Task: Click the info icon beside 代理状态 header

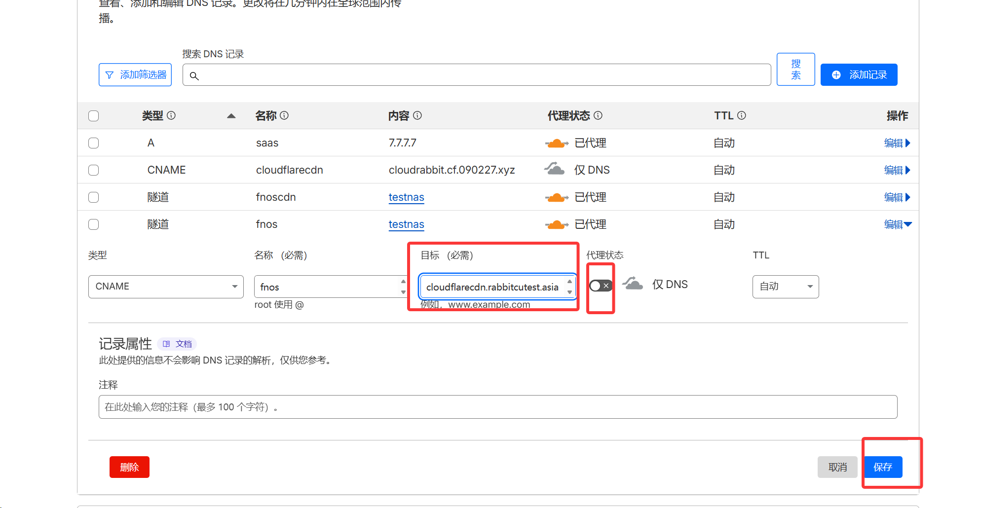Action: point(598,115)
